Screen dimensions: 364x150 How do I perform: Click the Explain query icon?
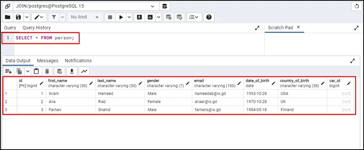(139, 17)
